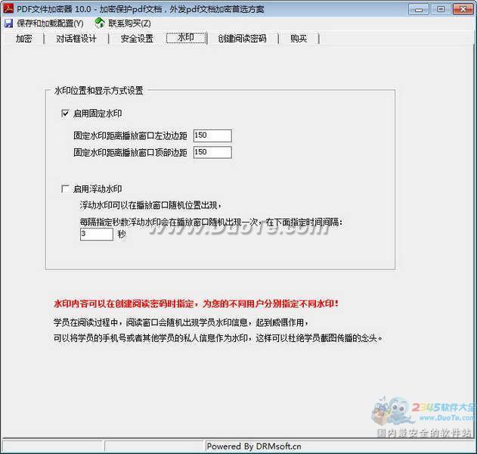Click the 水印位置和显示方式设置 group label
Screen dimensions: 477x454
98,91
